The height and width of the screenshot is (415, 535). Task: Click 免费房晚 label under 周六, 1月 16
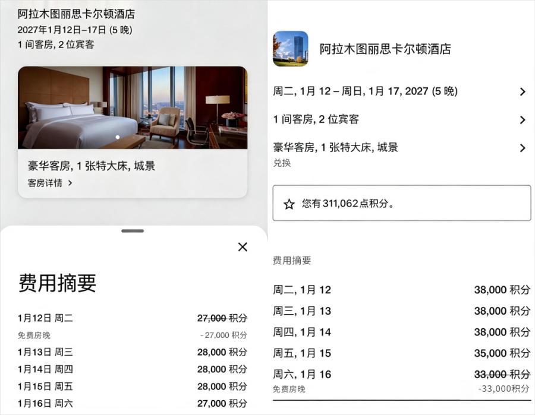coord(289,389)
